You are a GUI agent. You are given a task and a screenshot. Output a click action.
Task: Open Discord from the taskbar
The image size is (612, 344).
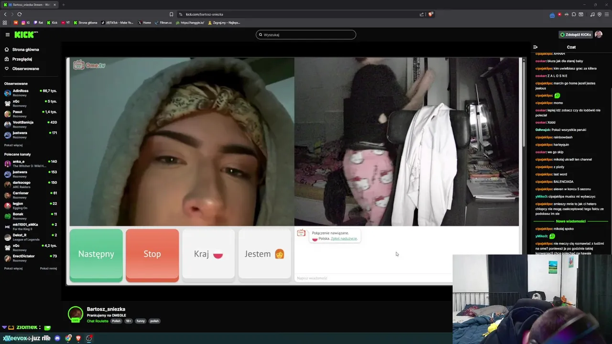click(57, 338)
